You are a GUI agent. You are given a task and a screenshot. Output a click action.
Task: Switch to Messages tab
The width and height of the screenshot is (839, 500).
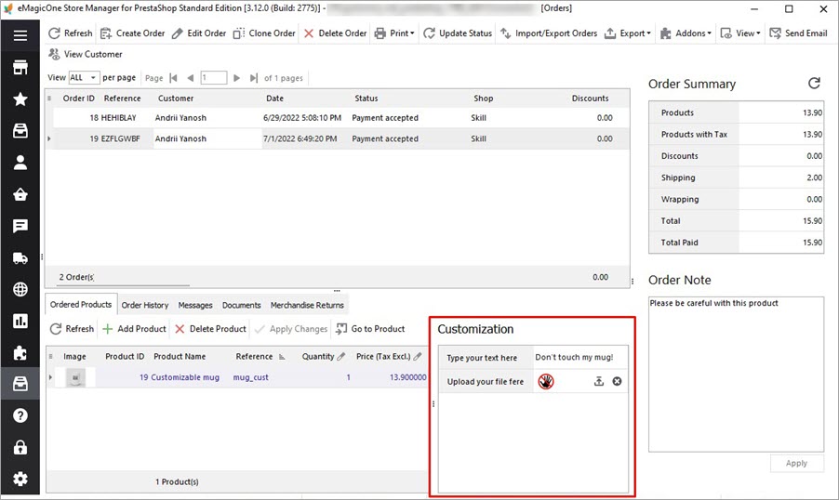[195, 306]
